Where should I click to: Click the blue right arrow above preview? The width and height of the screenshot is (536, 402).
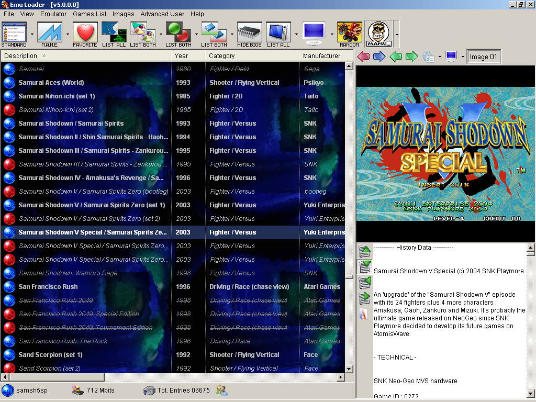[379, 57]
